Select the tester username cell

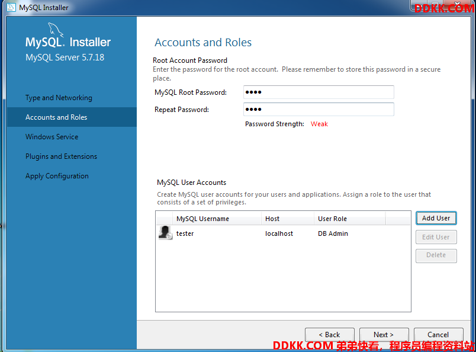tap(185, 233)
